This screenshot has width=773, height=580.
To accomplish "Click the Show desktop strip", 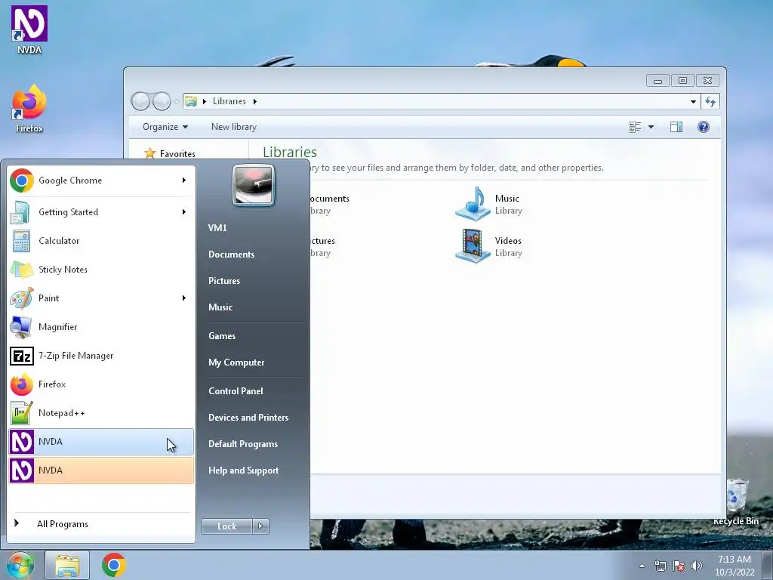I will coord(768,566).
